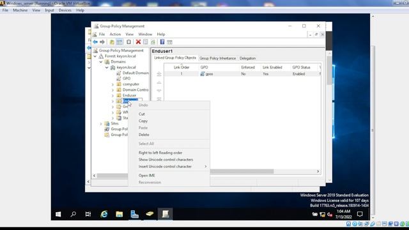Click the right arrow of horizontal scrollbar
Screen dimensions: 409x230
318,171
